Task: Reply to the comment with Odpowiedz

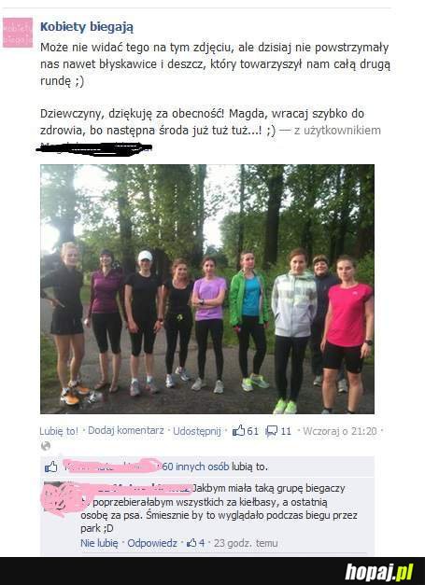Action: 152,543
